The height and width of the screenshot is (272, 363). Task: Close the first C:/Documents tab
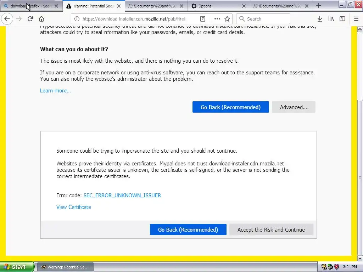(181, 6)
